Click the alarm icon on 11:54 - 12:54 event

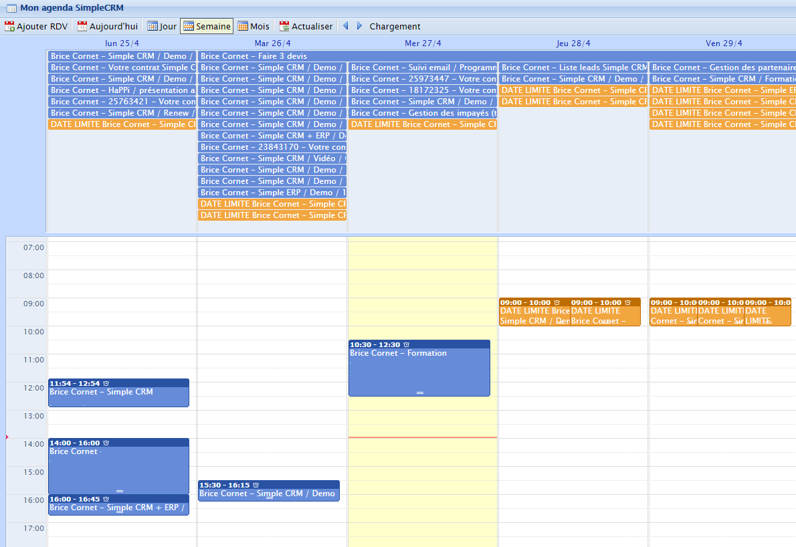coord(106,384)
